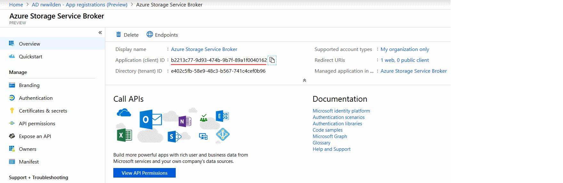The image size is (563, 183).
Task: Click the Azure Storage Service Broker breadcrumb text
Action: (169, 4)
